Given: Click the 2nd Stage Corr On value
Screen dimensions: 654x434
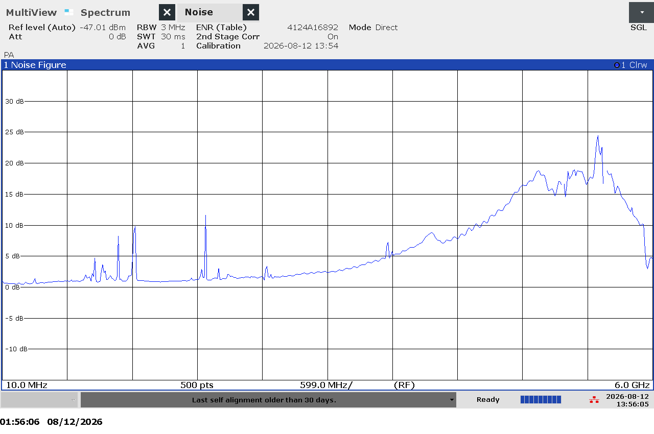Looking at the screenshot, I should point(333,37).
